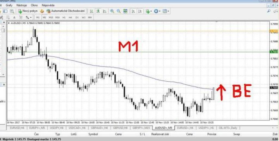
Task: Switch to the GBPUSD,H4 chart tab
Action: point(120,128)
